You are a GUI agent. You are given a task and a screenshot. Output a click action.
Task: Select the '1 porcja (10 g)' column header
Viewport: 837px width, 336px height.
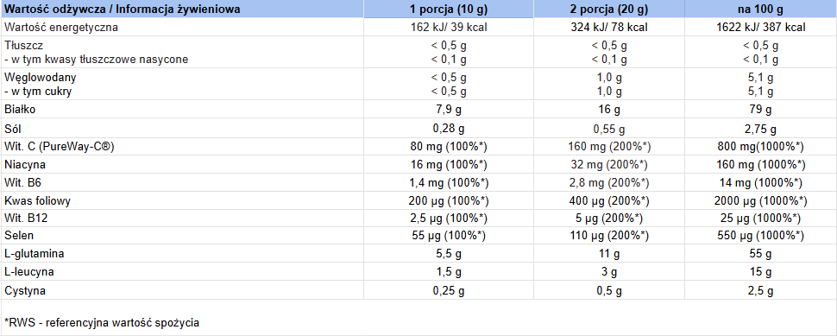tap(449, 10)
